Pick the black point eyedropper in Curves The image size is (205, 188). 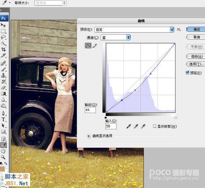click(x=128, y=126)
